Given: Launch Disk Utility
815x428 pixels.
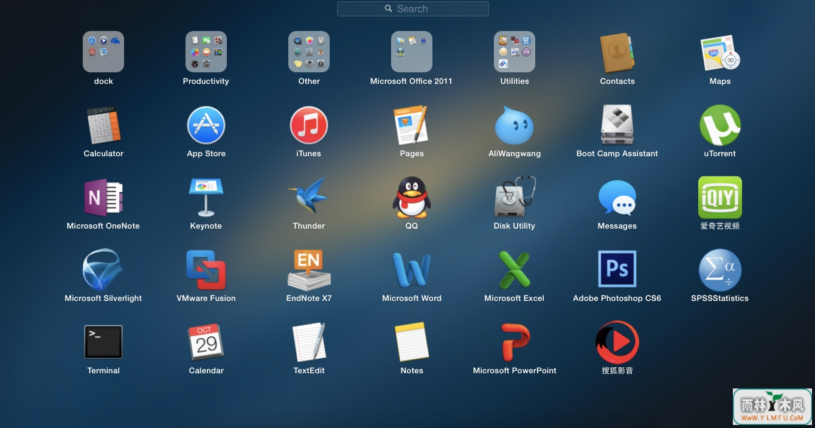Looking at the screenshot, I should click(x=515, y=197).
